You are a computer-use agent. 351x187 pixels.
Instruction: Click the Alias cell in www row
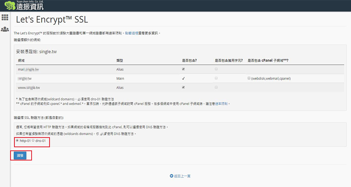(x=120, y=88)
